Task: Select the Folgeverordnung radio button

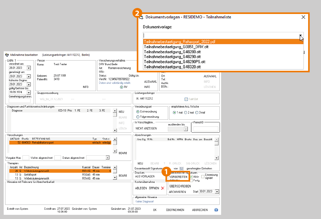Action: point(138,117)
